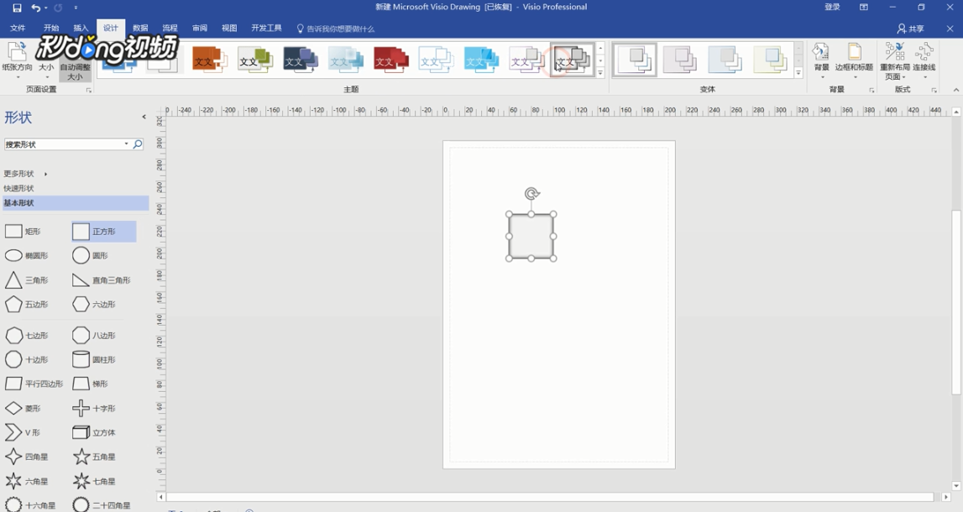Select the 正方形 square shape
The height and width of the screenshot is (512, 963).
pos(104,232)
